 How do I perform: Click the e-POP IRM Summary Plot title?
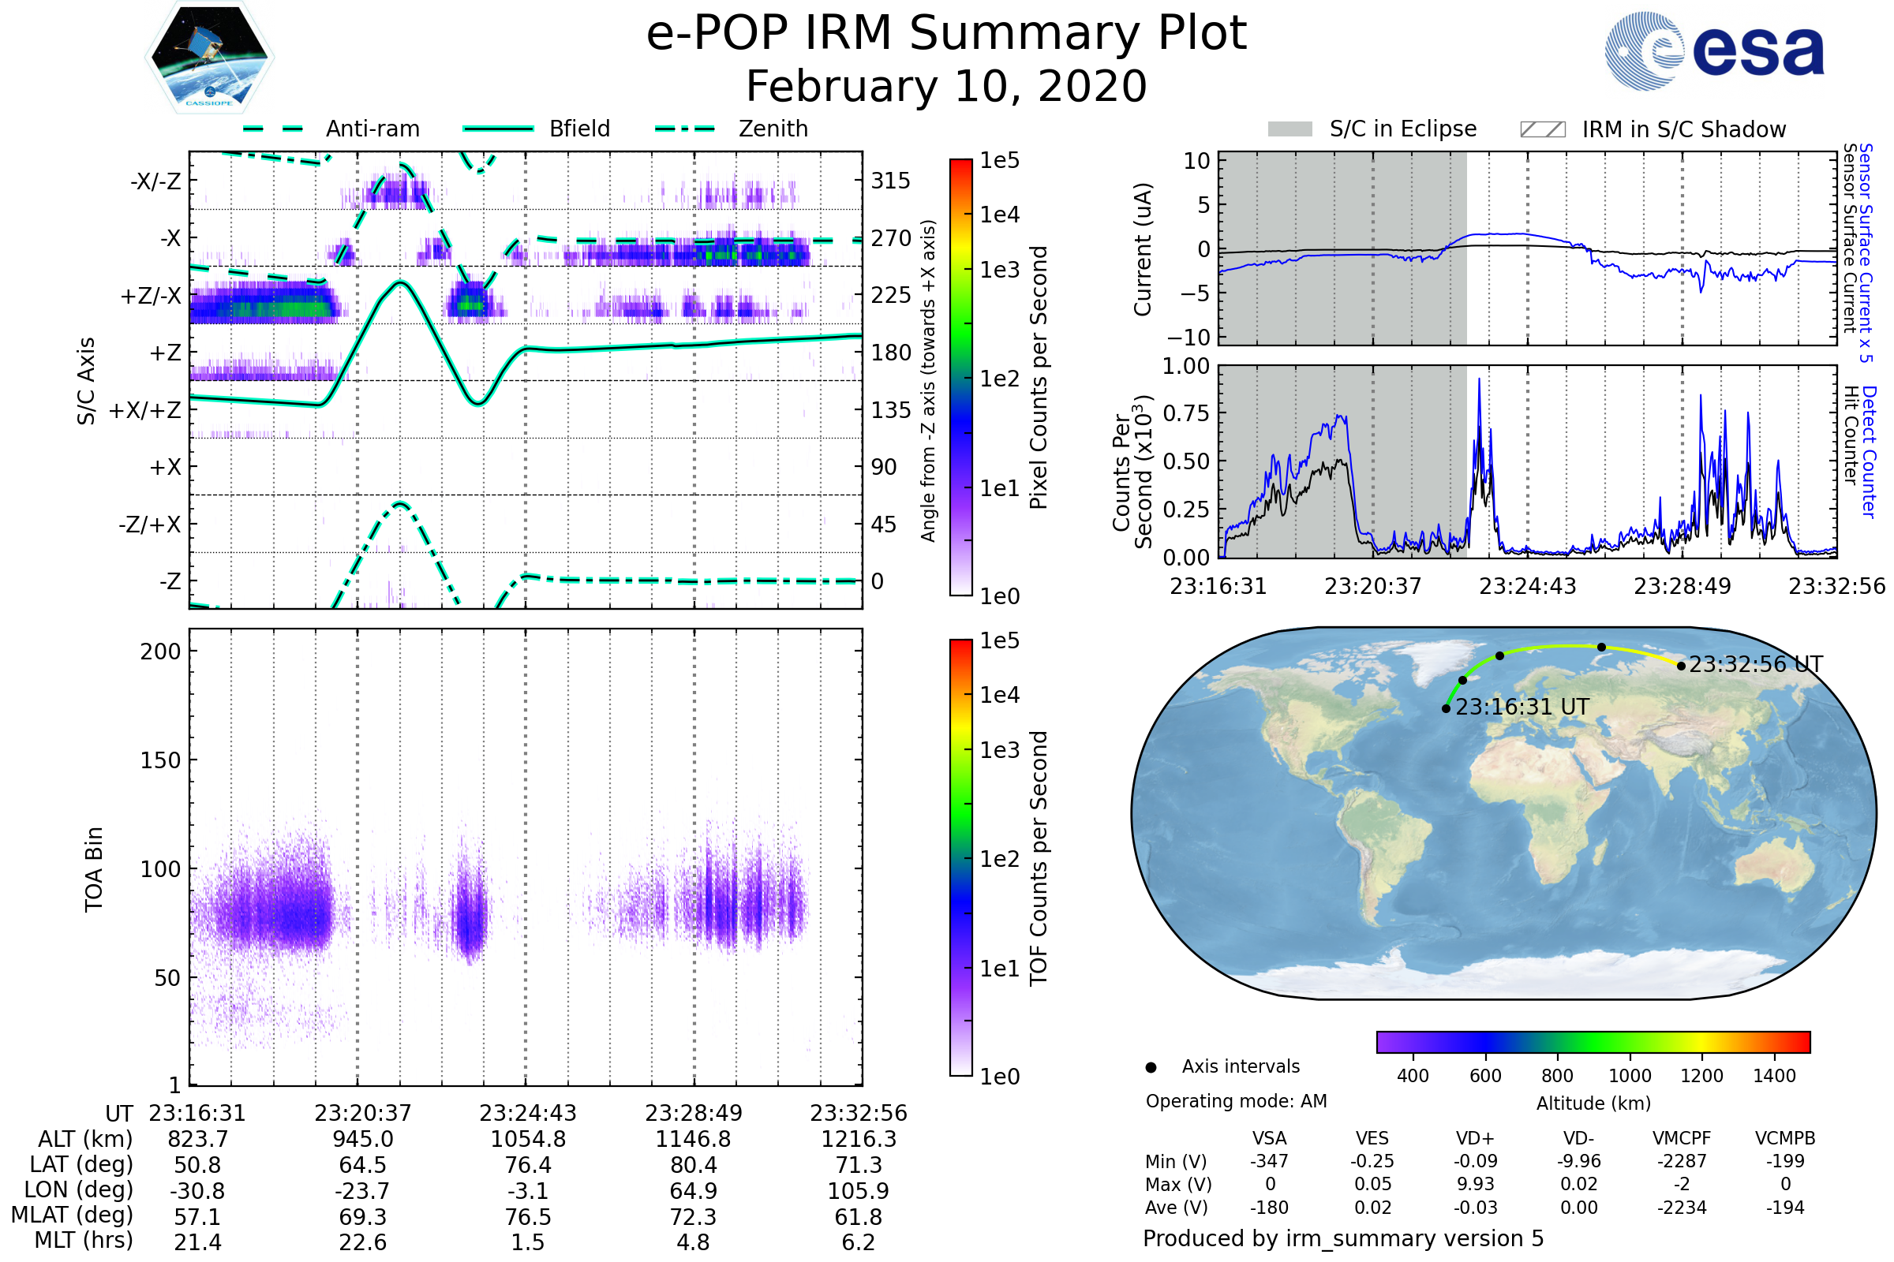(946, 34)
